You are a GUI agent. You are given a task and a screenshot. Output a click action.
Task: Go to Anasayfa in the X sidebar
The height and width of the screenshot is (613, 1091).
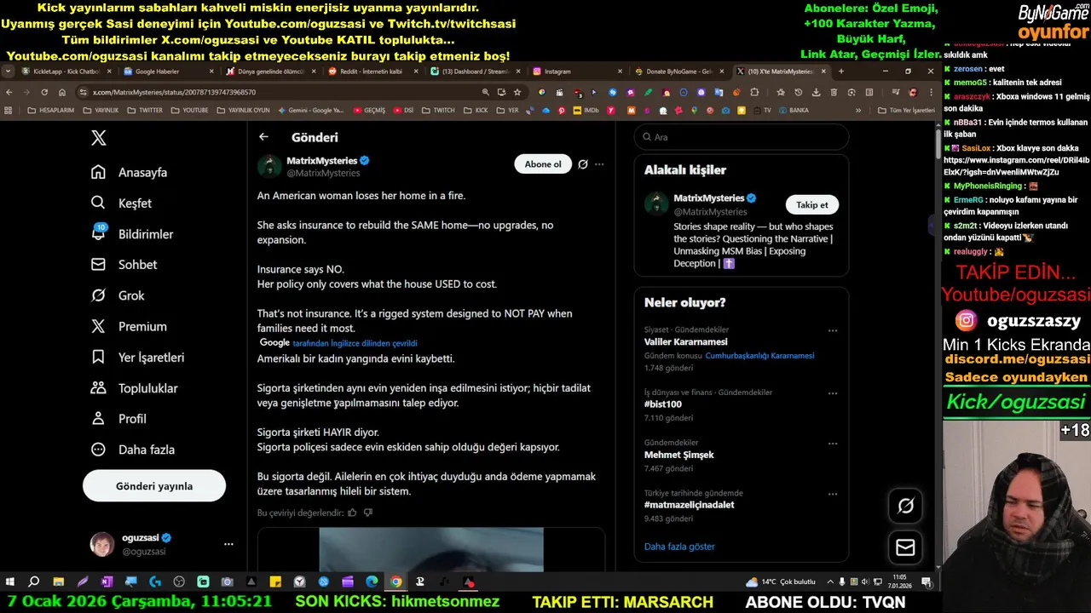tap(130, 172)
